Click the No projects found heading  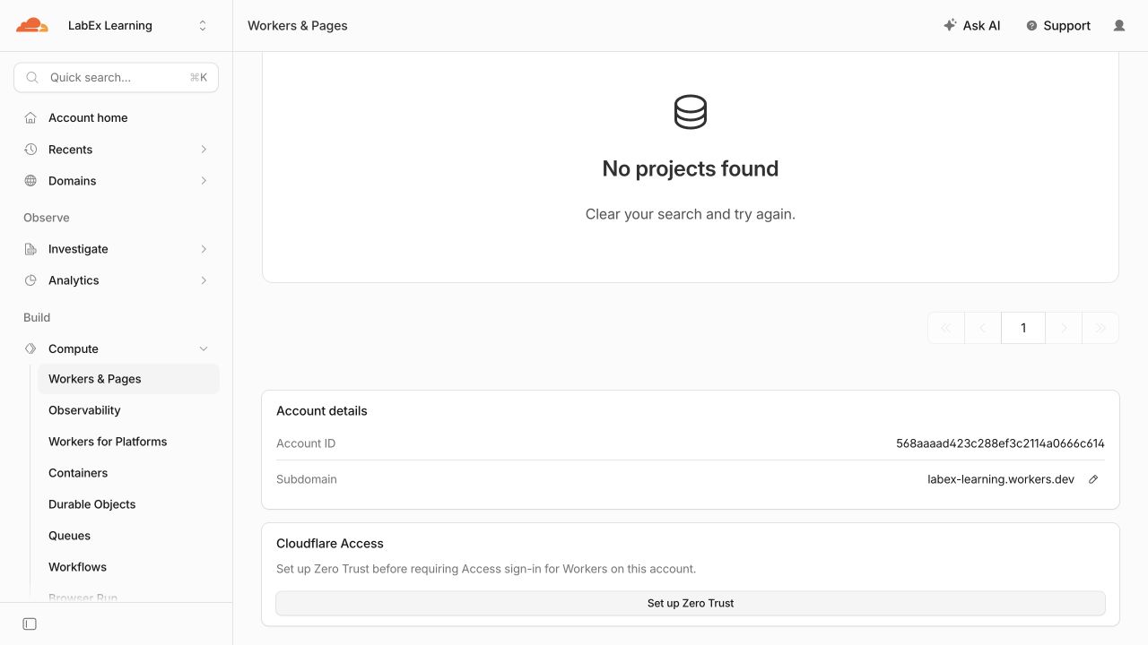point(691,168)
